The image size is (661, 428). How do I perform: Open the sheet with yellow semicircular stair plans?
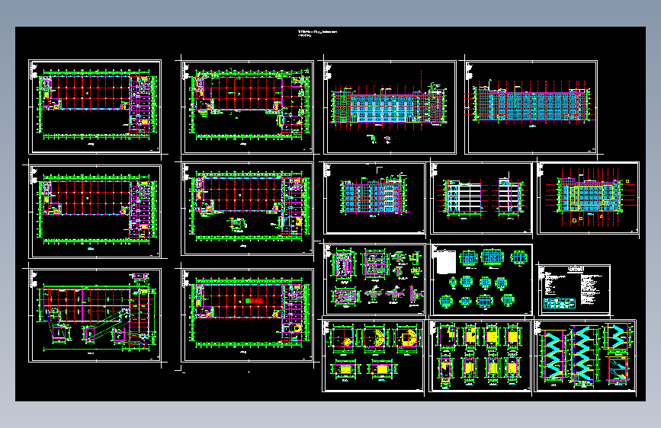(374, 356)
